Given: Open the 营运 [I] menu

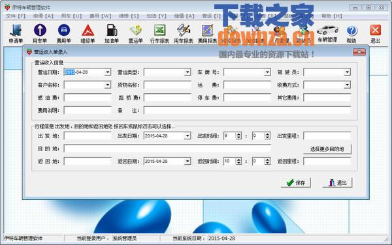Looking at the screenshot, I should click(x=211, y=16).
